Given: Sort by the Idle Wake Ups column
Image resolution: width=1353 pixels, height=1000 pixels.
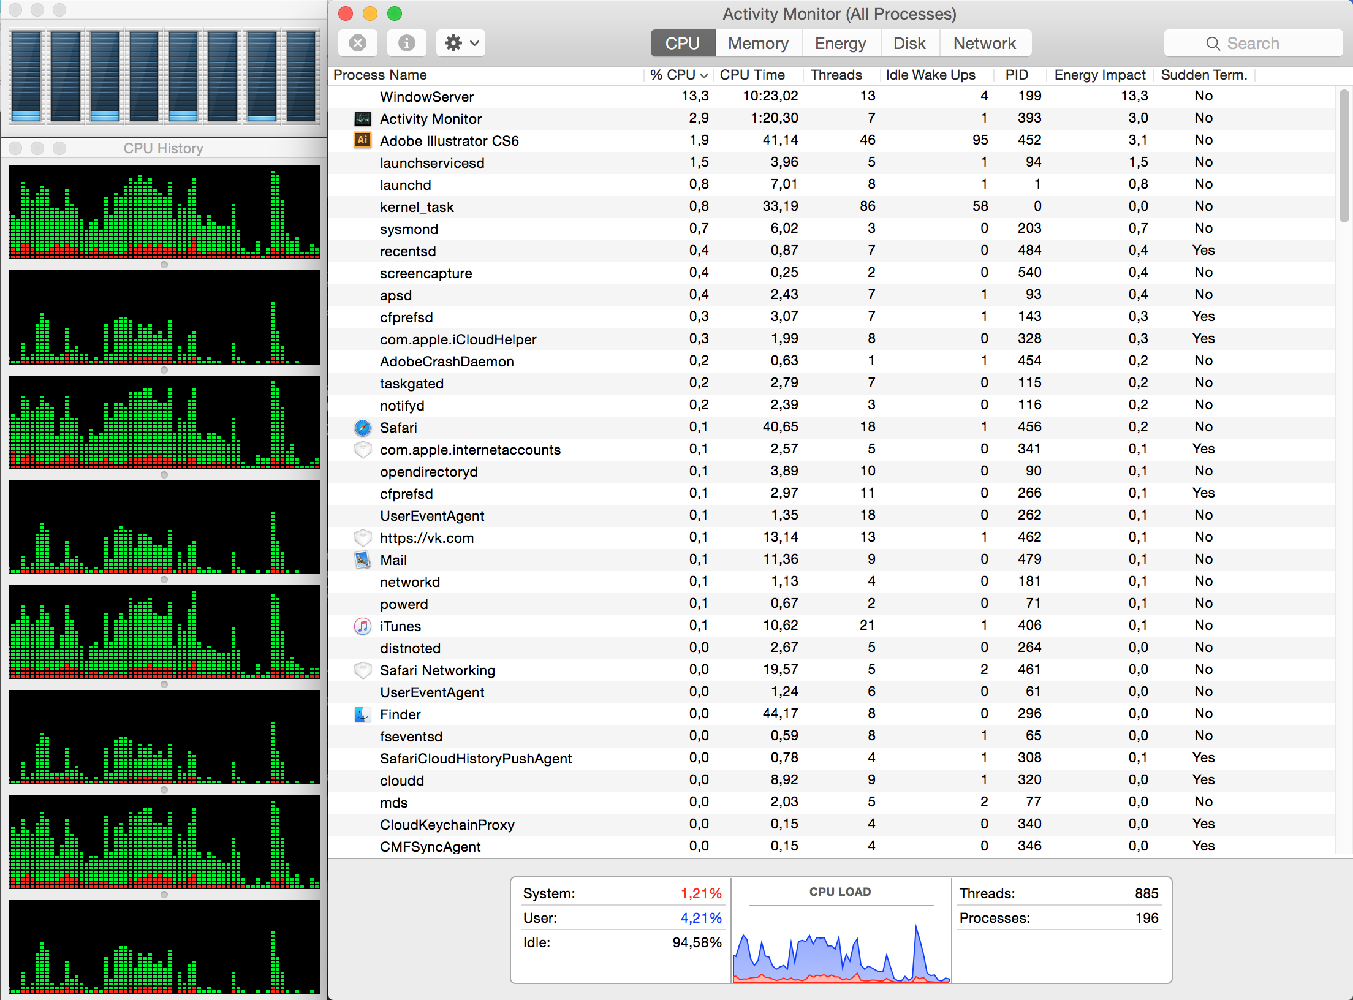Looking at the screenshot, I should 938,75.
